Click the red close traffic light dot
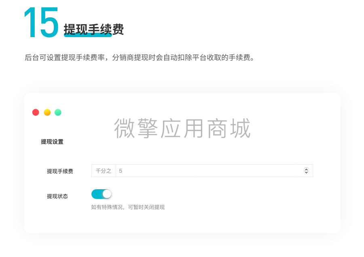This screenshot has width=364, height=257. click(x=36, y=112)
